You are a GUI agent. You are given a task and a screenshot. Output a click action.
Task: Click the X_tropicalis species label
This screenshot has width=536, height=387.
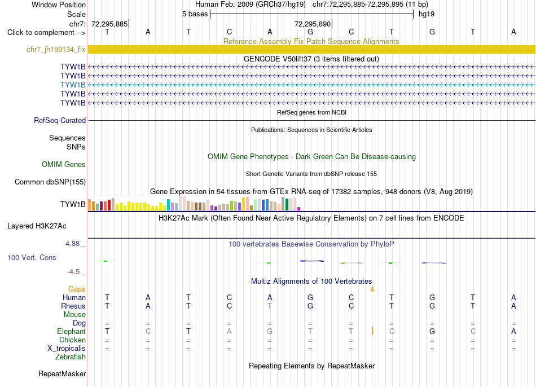(67, 349)
